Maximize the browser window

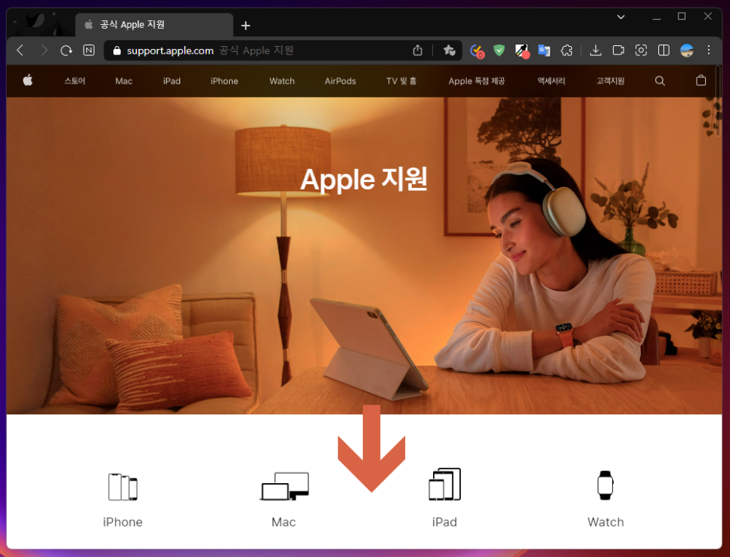click(682, 17)
